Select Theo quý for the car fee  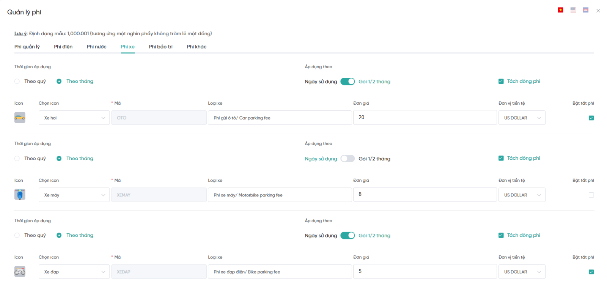[x=17, y=81]
